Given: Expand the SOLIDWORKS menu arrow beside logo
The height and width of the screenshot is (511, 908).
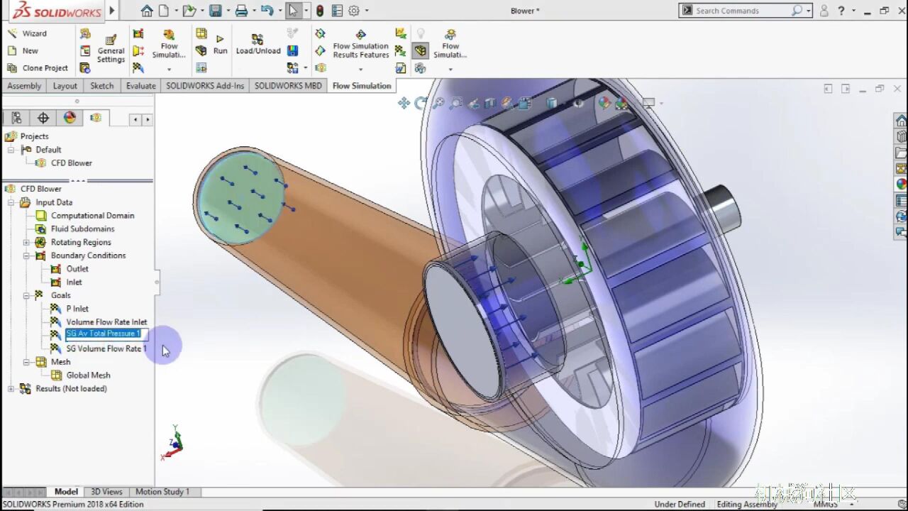Looking at the screenshot, I should tap(111, 11).
